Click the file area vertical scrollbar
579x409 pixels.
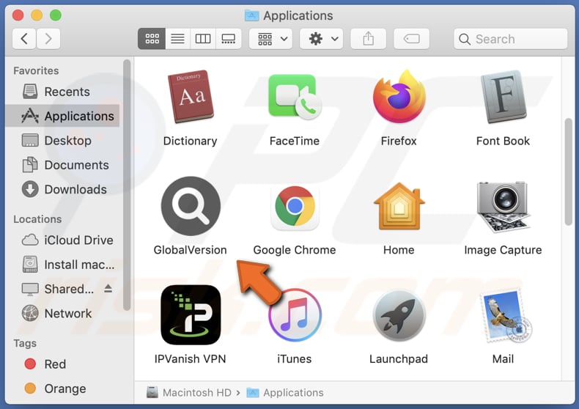pos(568,172)
